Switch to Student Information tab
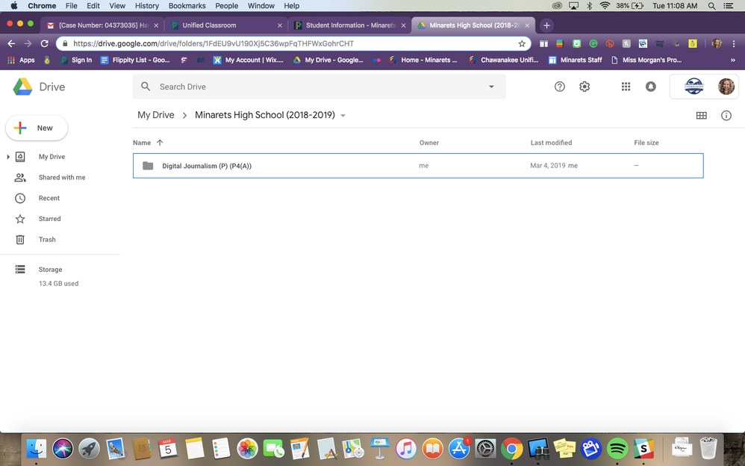This screenshot has height=466, width=745. [349, 25]
